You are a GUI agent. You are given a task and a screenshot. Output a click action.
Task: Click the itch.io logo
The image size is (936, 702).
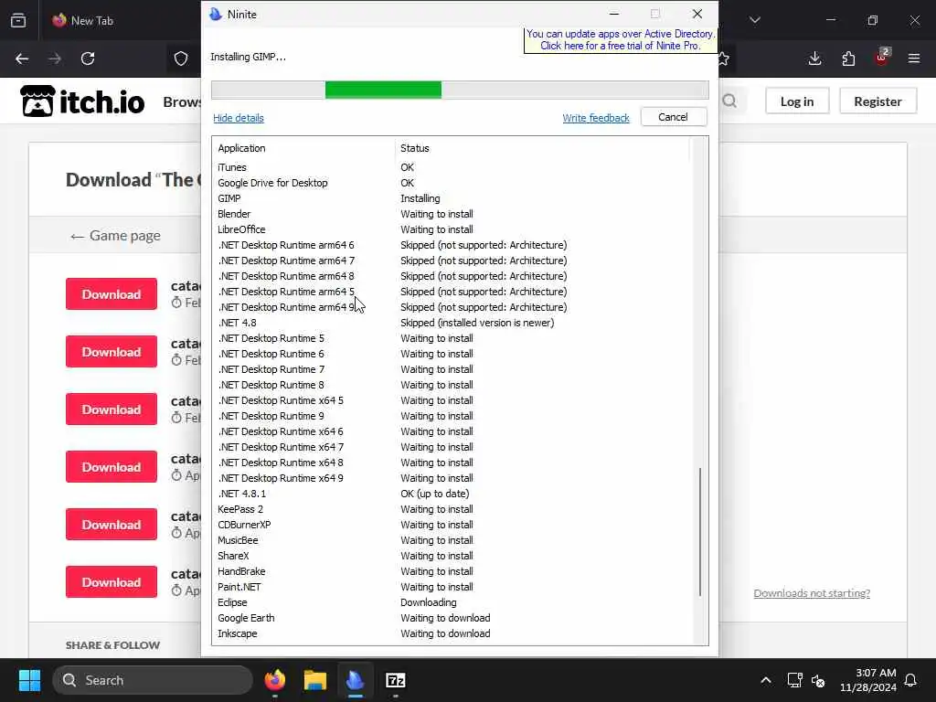click(x=82, y=101)
